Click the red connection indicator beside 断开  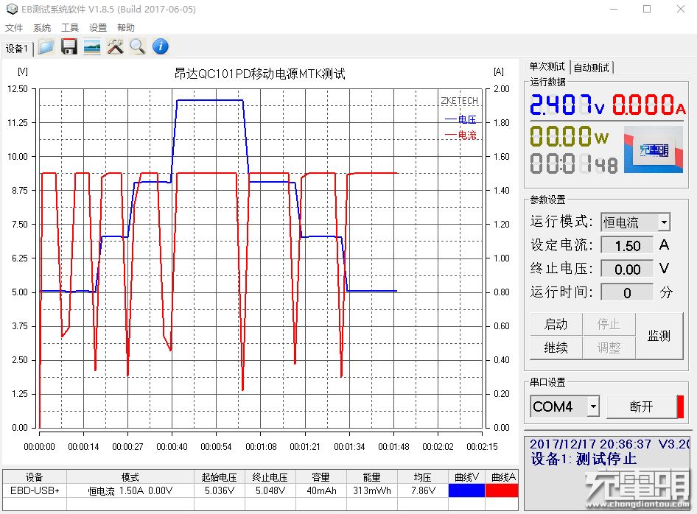(680, 406)
